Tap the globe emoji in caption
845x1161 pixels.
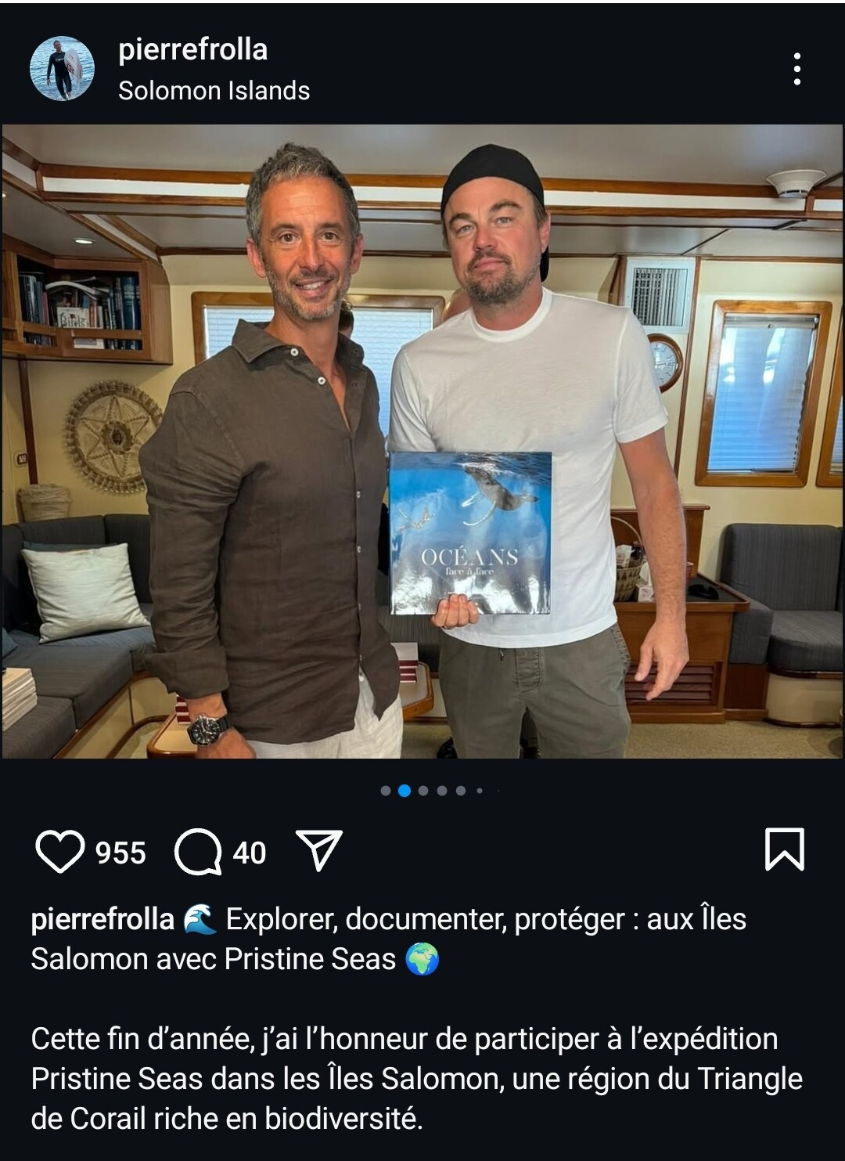tap(422, 959)
